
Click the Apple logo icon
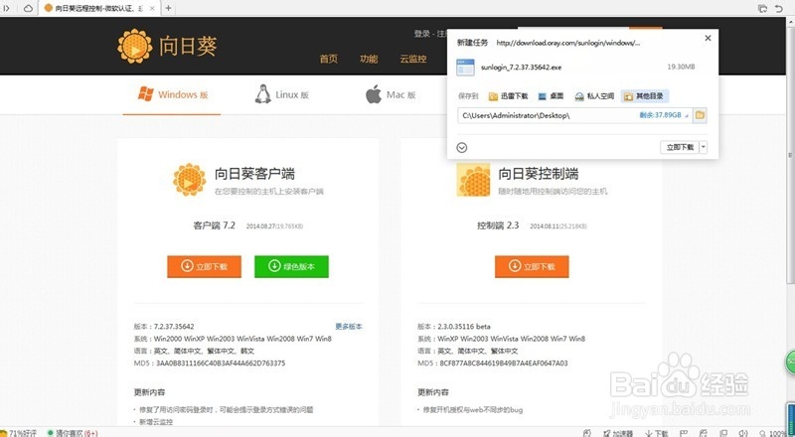point(374,94)
